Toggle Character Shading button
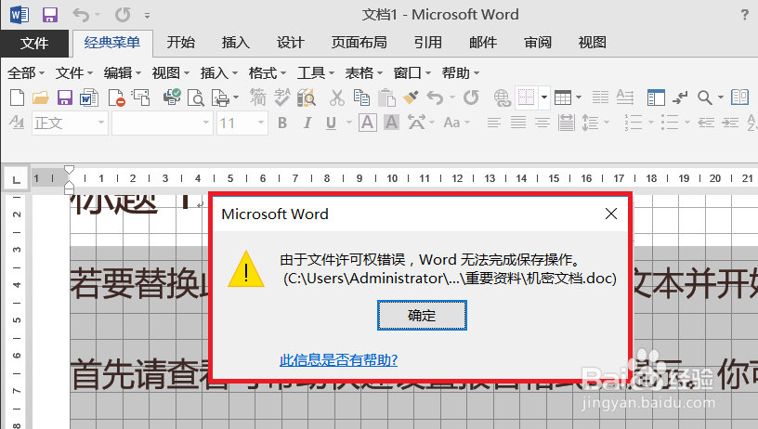Screen dimensions: 758x429 coord(391,123)
